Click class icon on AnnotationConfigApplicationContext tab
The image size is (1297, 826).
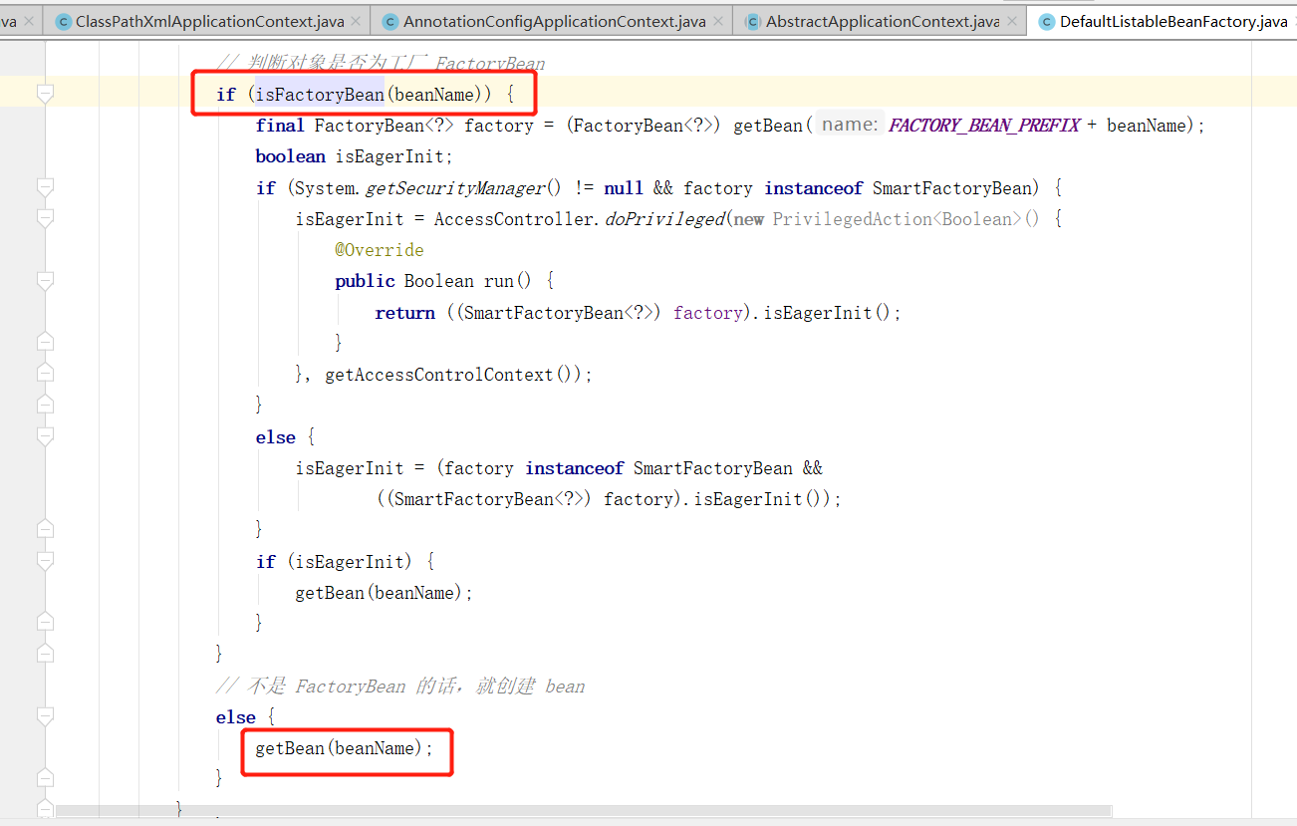[x=390, y=21]
